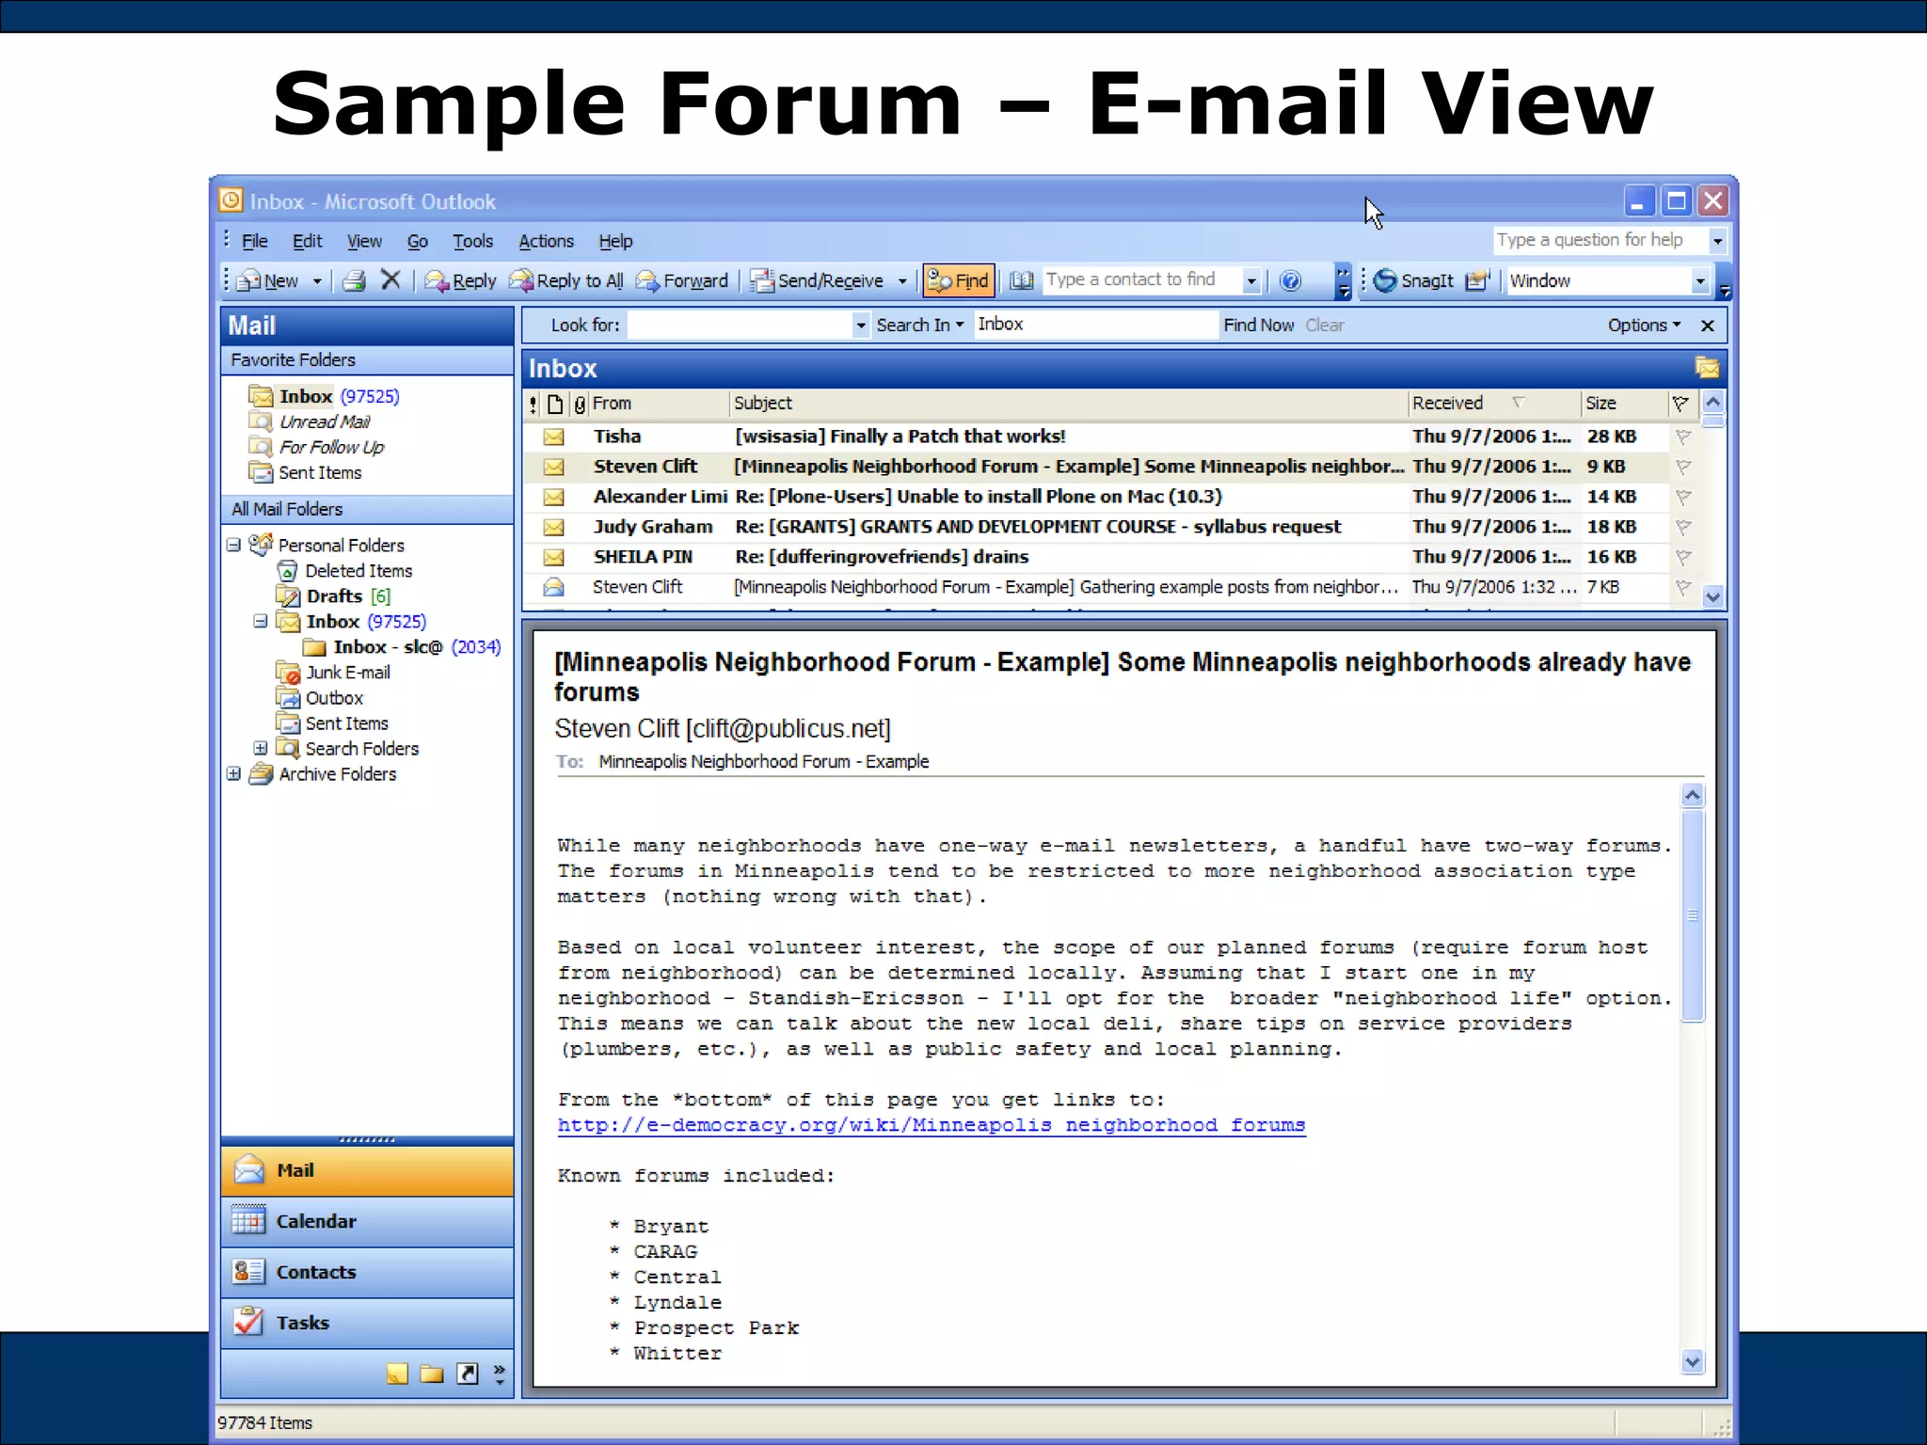This screenshot has width=1927, height=1445.
Task: Open the e-democracy.org wiki link
Action: 931,1125
